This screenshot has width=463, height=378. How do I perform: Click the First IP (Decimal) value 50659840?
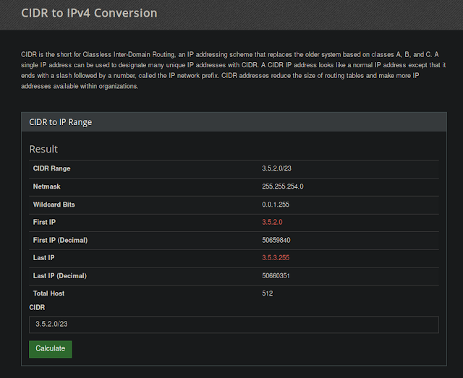click(276, 240)
